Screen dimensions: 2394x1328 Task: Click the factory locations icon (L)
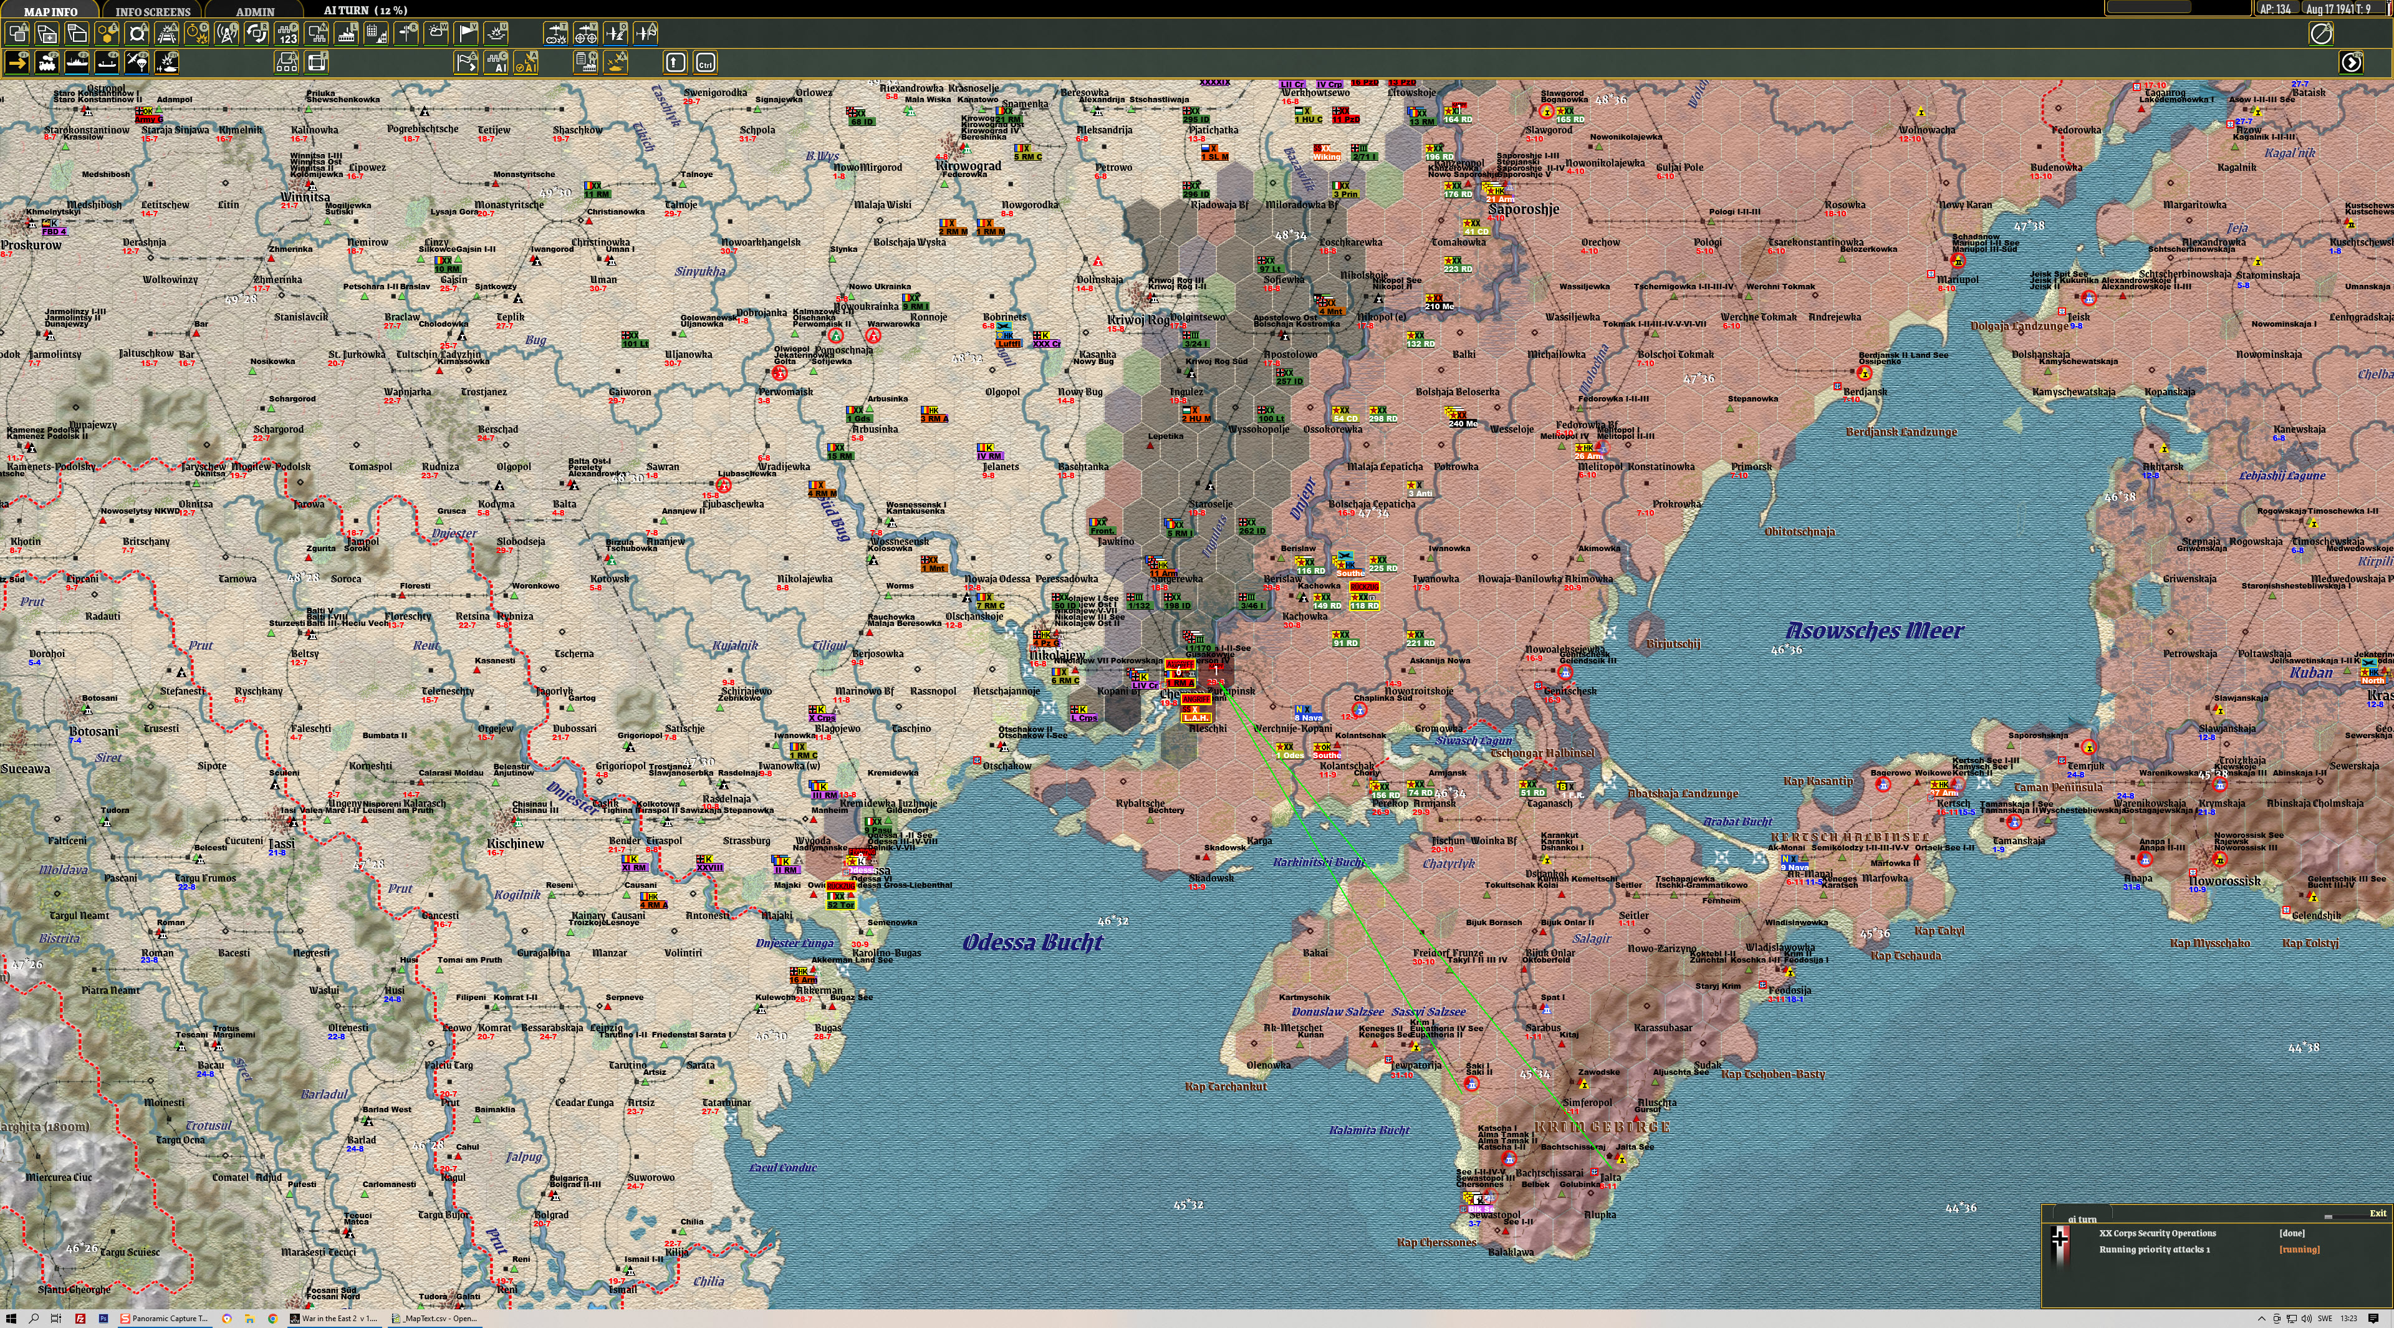coord(347,34)
